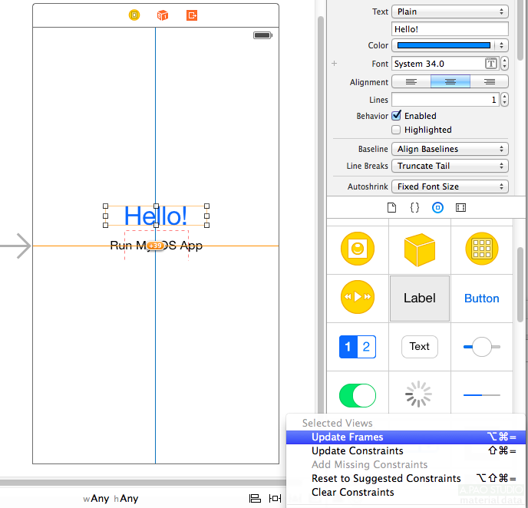Click the Exit icon in scene dock
Image resolution: width=528 pixels, height=508 pixels.
tap(191, 15)
